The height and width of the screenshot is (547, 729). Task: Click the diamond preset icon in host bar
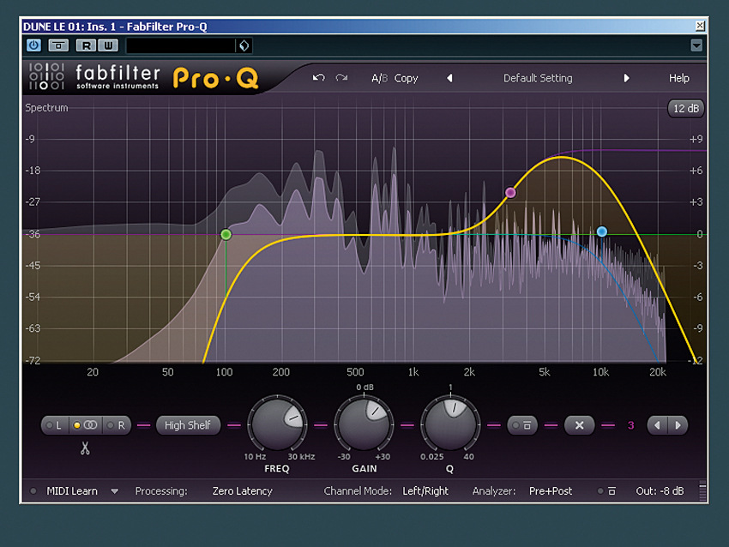pyautogui.click(x=244, y=45)
